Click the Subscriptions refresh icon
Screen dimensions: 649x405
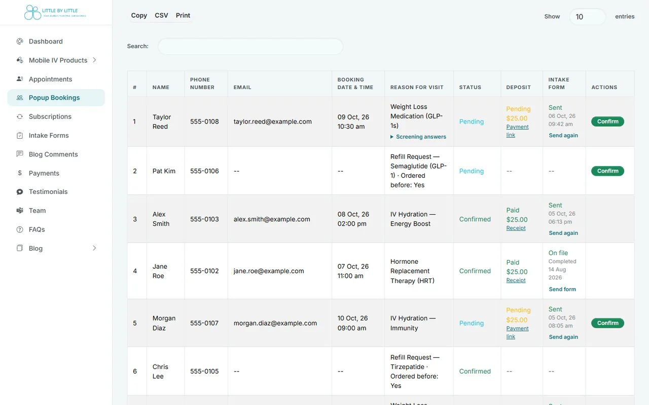20,116
